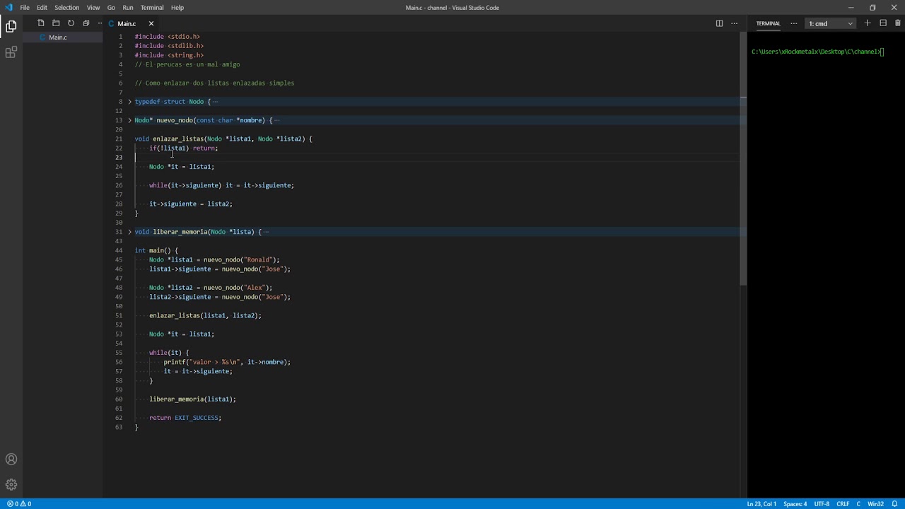
Task: Open the Edit menu
Action: (x=42, y=8)
